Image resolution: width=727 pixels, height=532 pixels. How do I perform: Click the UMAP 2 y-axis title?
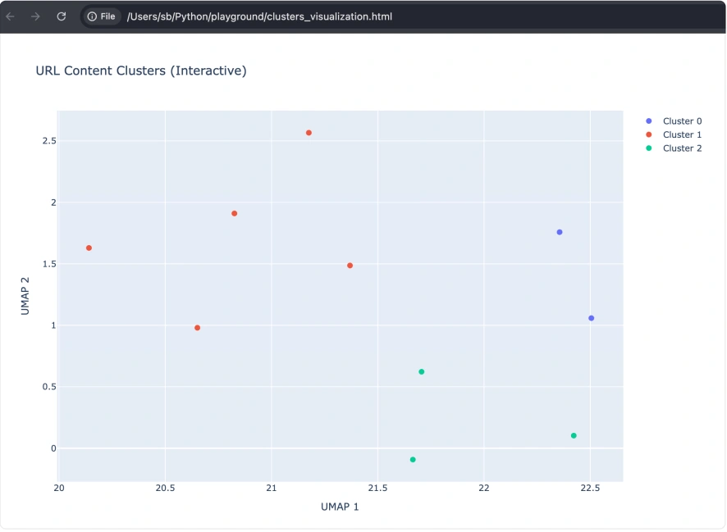pos(25,296)
